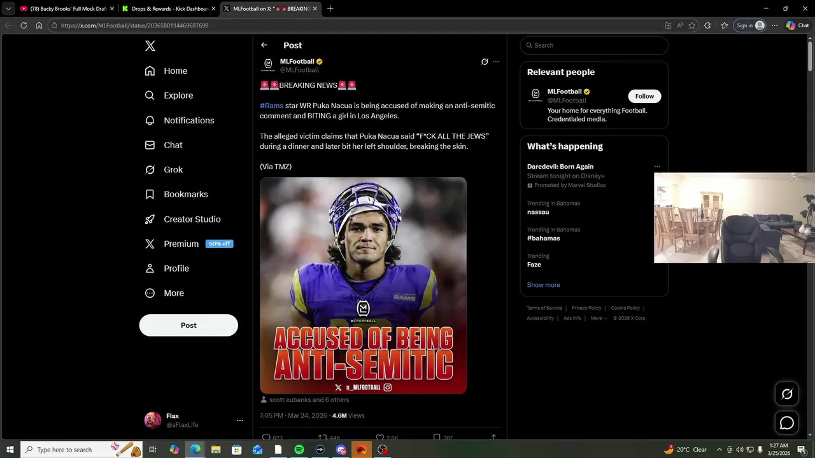Open the 'nassau' trending topic
The height and width of the screenshot is (458, 815).
[538, 212]
